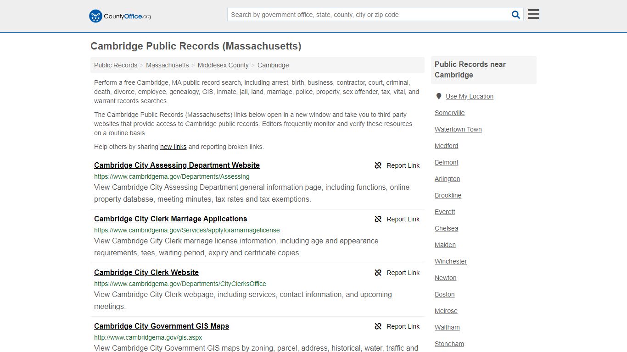Open Medford public records
This screenshot has width=627, height=352.
tap(446, 146)
